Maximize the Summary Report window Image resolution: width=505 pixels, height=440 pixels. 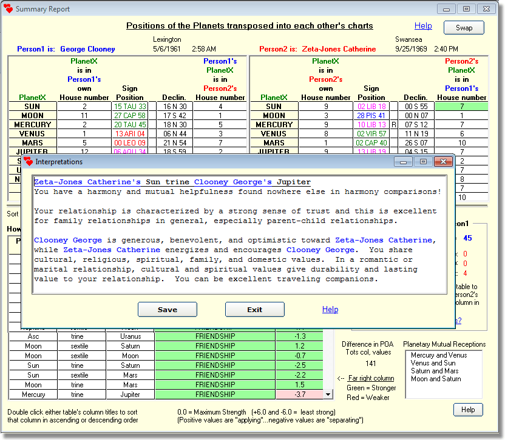[x=466, y=9]
